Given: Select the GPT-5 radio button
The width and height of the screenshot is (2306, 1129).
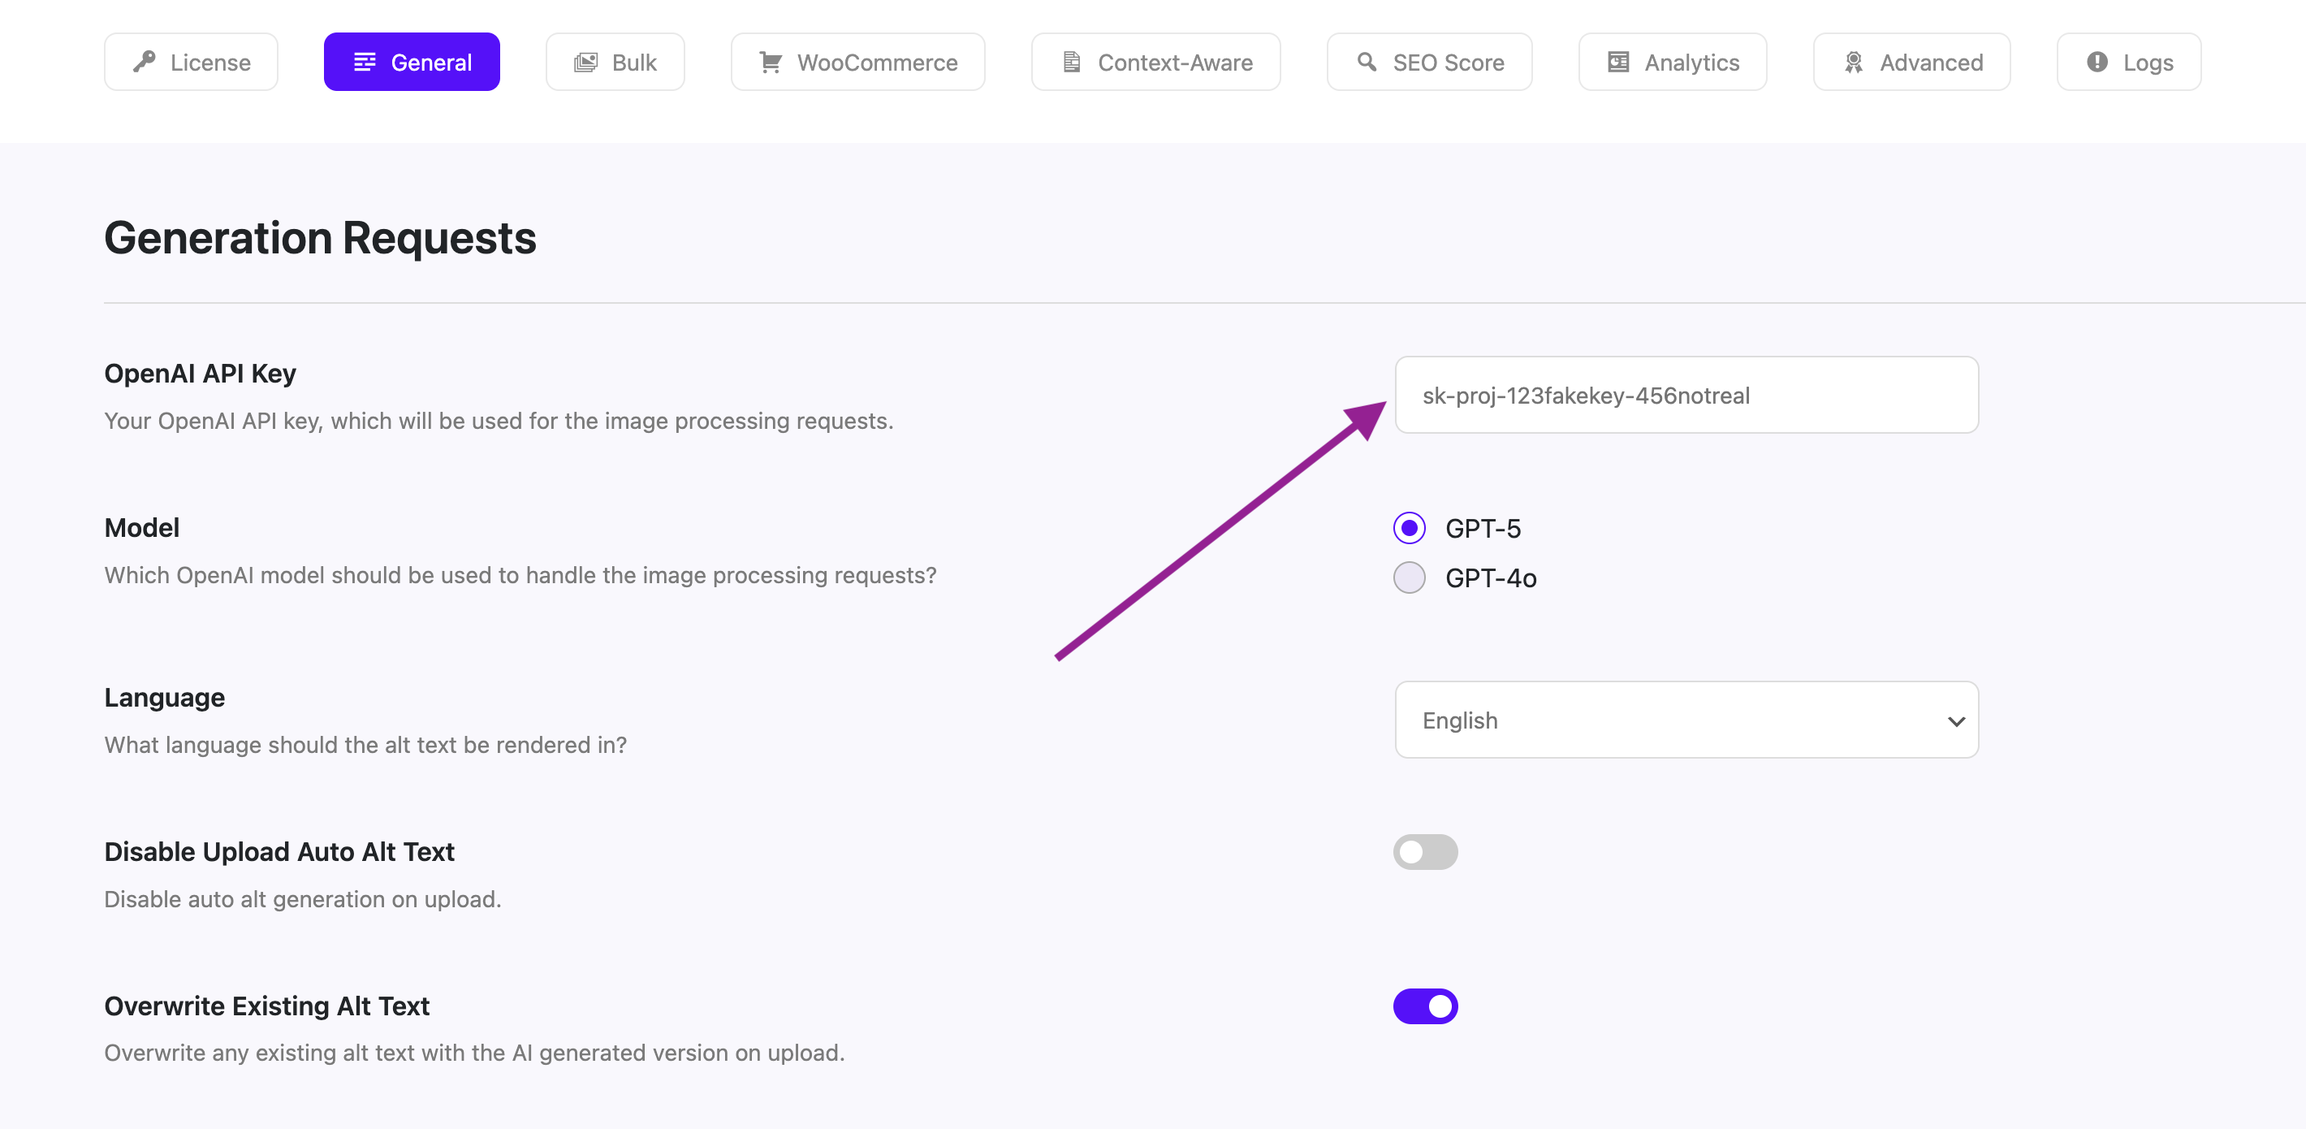Looking at the screenshot, I should (1409, 528).
